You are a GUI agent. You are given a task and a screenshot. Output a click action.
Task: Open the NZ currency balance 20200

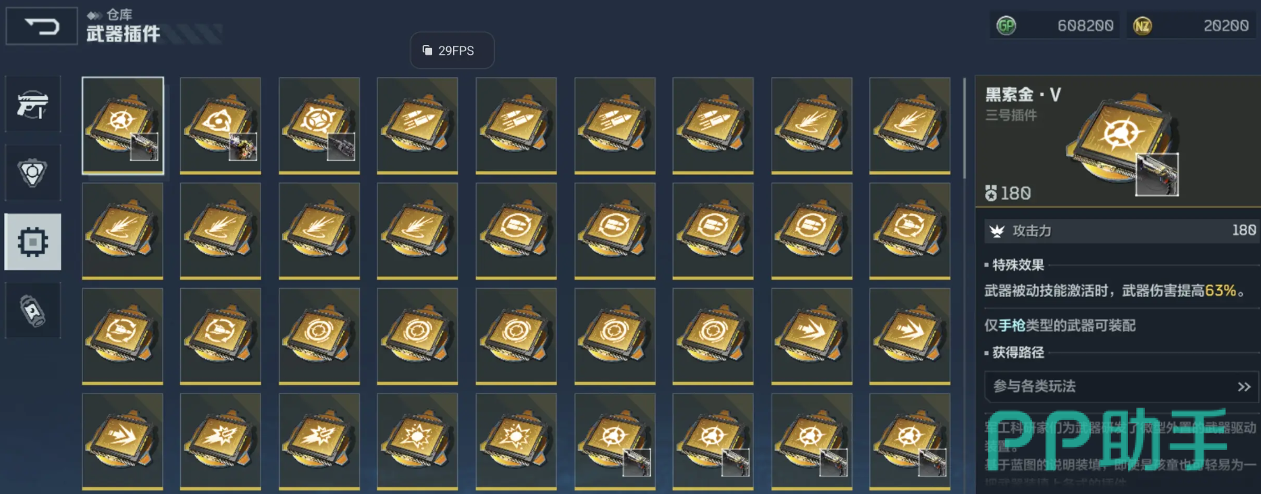click(1192, 26)
